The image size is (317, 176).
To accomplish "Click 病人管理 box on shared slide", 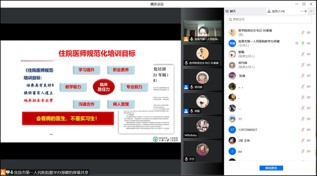I will pos(121,104).
